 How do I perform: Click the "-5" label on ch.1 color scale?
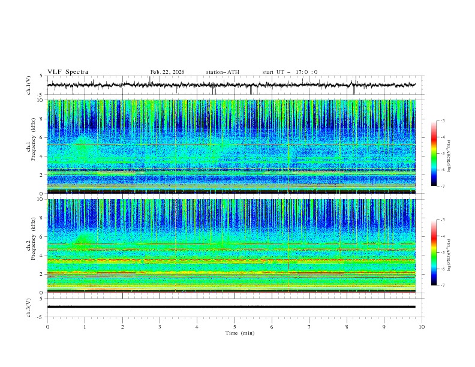(443, 154)
